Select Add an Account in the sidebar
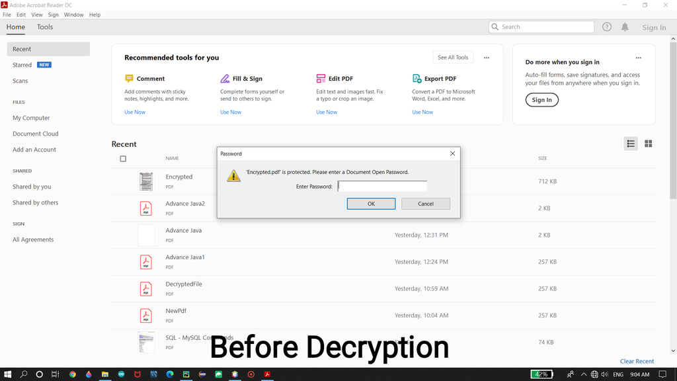Viewport: 677px width, 381px height. pos(34,149)
